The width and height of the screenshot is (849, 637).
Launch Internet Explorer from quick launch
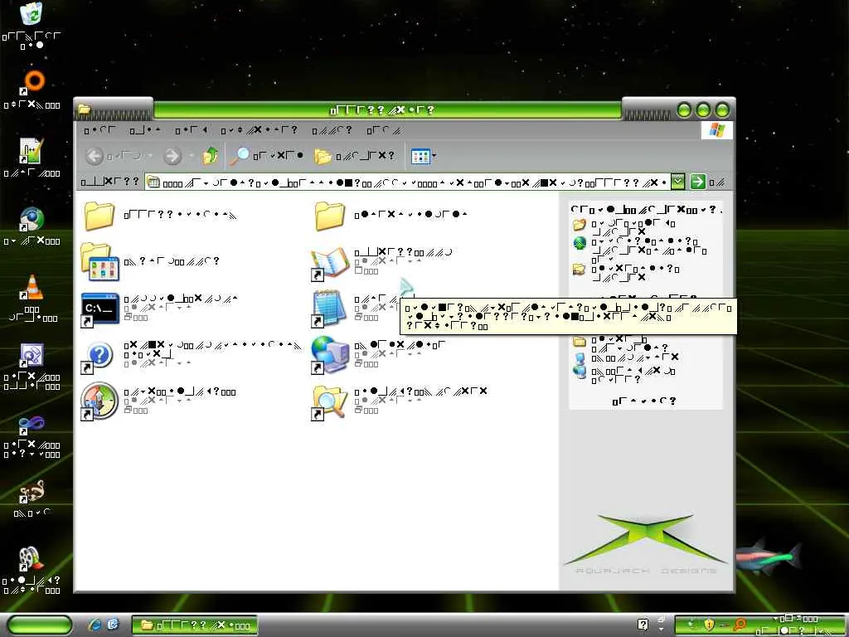click(x=95, y=625)
